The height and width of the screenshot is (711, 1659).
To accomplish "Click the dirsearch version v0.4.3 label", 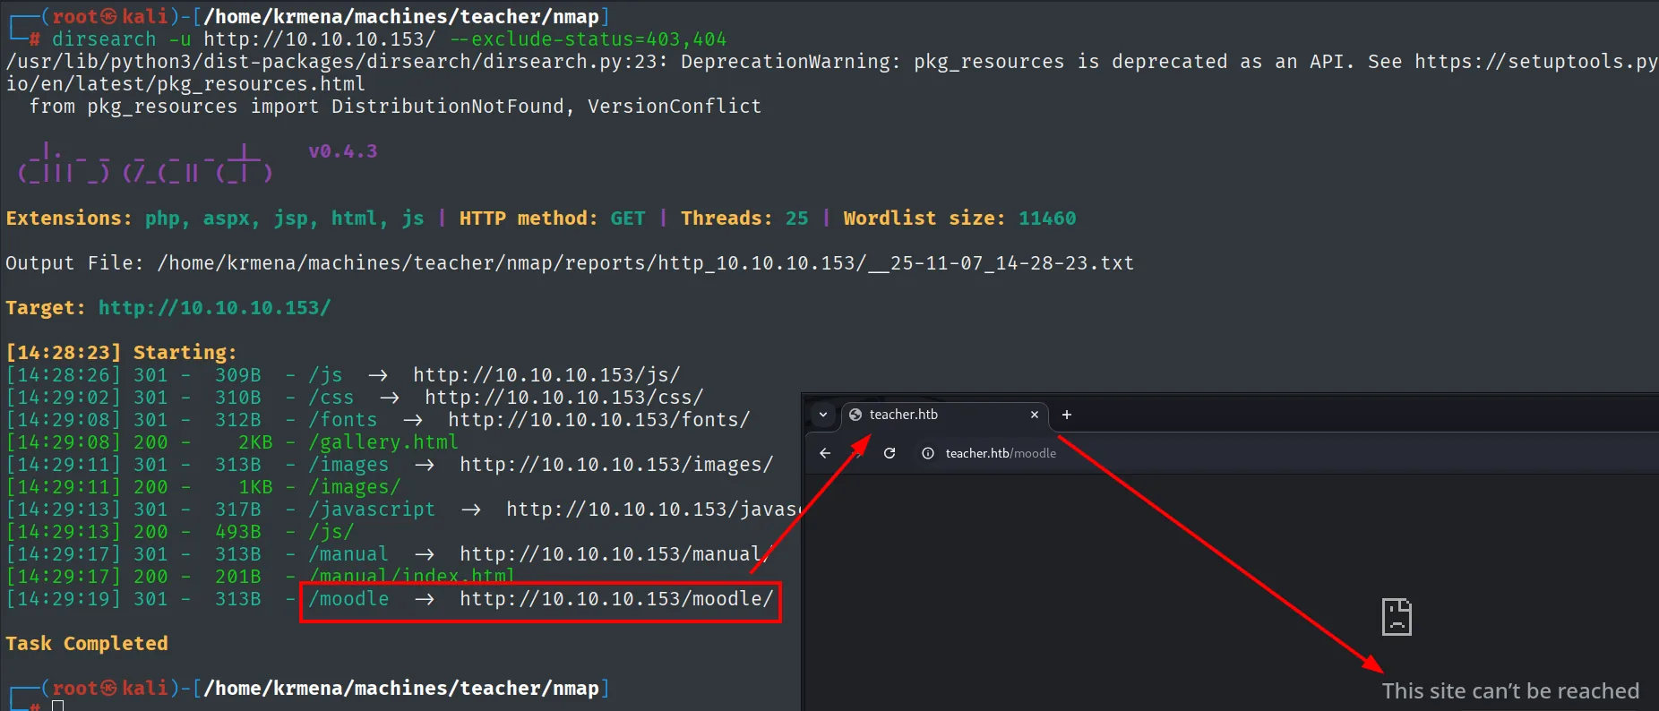I will [343, 151].
